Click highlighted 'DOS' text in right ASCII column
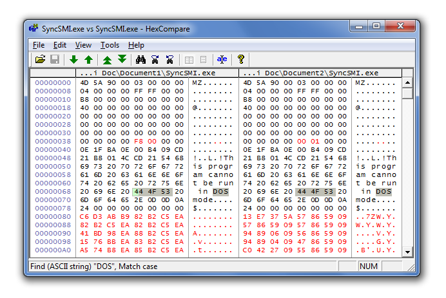This screenshot has width=446, height=298. [x=383, y=192]
